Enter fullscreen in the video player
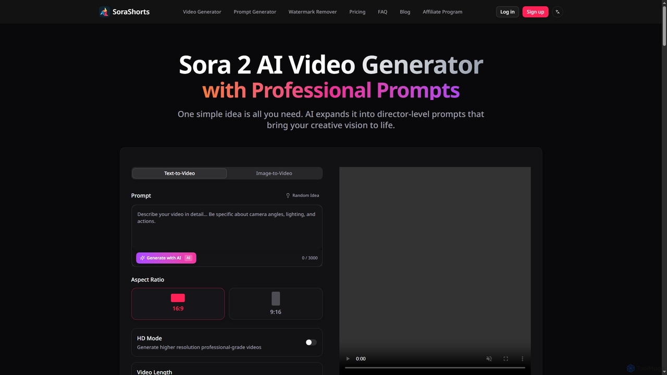The image size is (667, 375). point(505,358)
